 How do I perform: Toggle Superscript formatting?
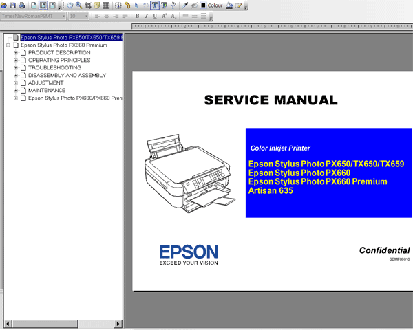point(164,16)
